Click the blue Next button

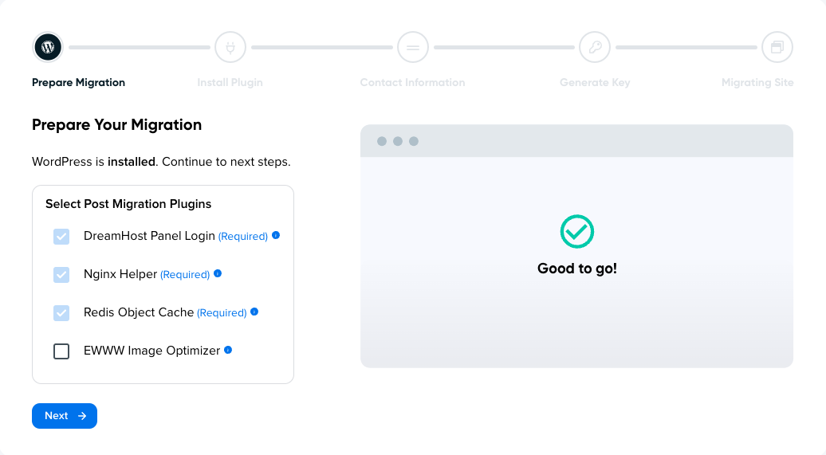[65, 416]
